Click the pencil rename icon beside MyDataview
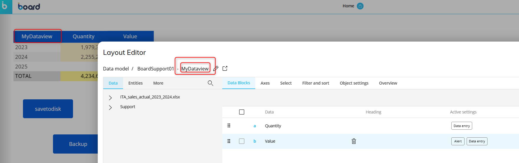 tap(216, 68)
